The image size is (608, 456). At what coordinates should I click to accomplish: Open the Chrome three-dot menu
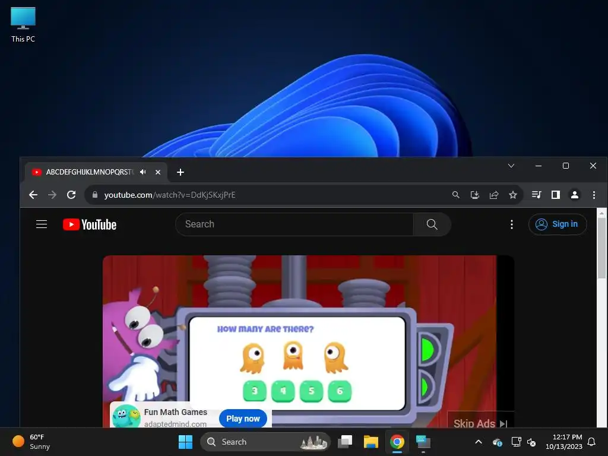[594, 195]
